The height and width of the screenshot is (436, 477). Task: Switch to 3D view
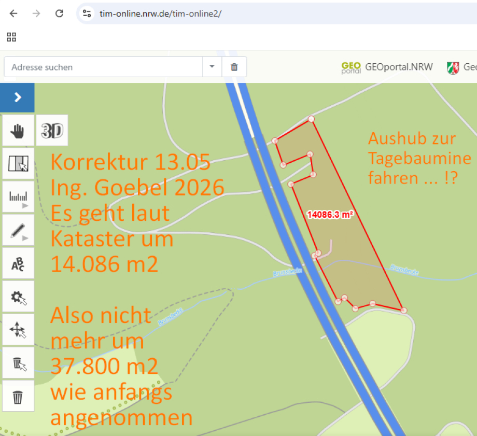[52, 131]
